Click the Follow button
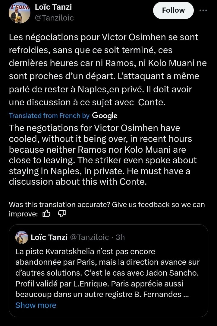Viewport: 217px width, 326px height. [x=173, y=10]
